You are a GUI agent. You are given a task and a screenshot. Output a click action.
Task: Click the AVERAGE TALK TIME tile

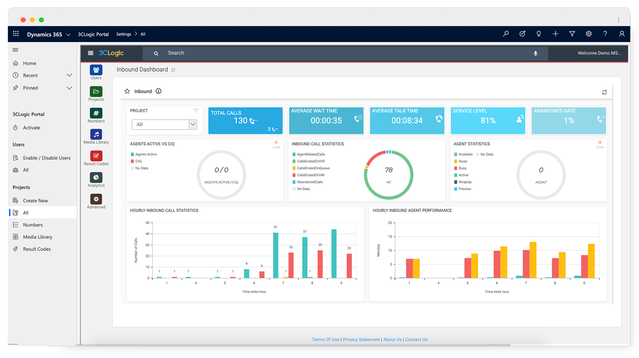(x=407, y=121)
